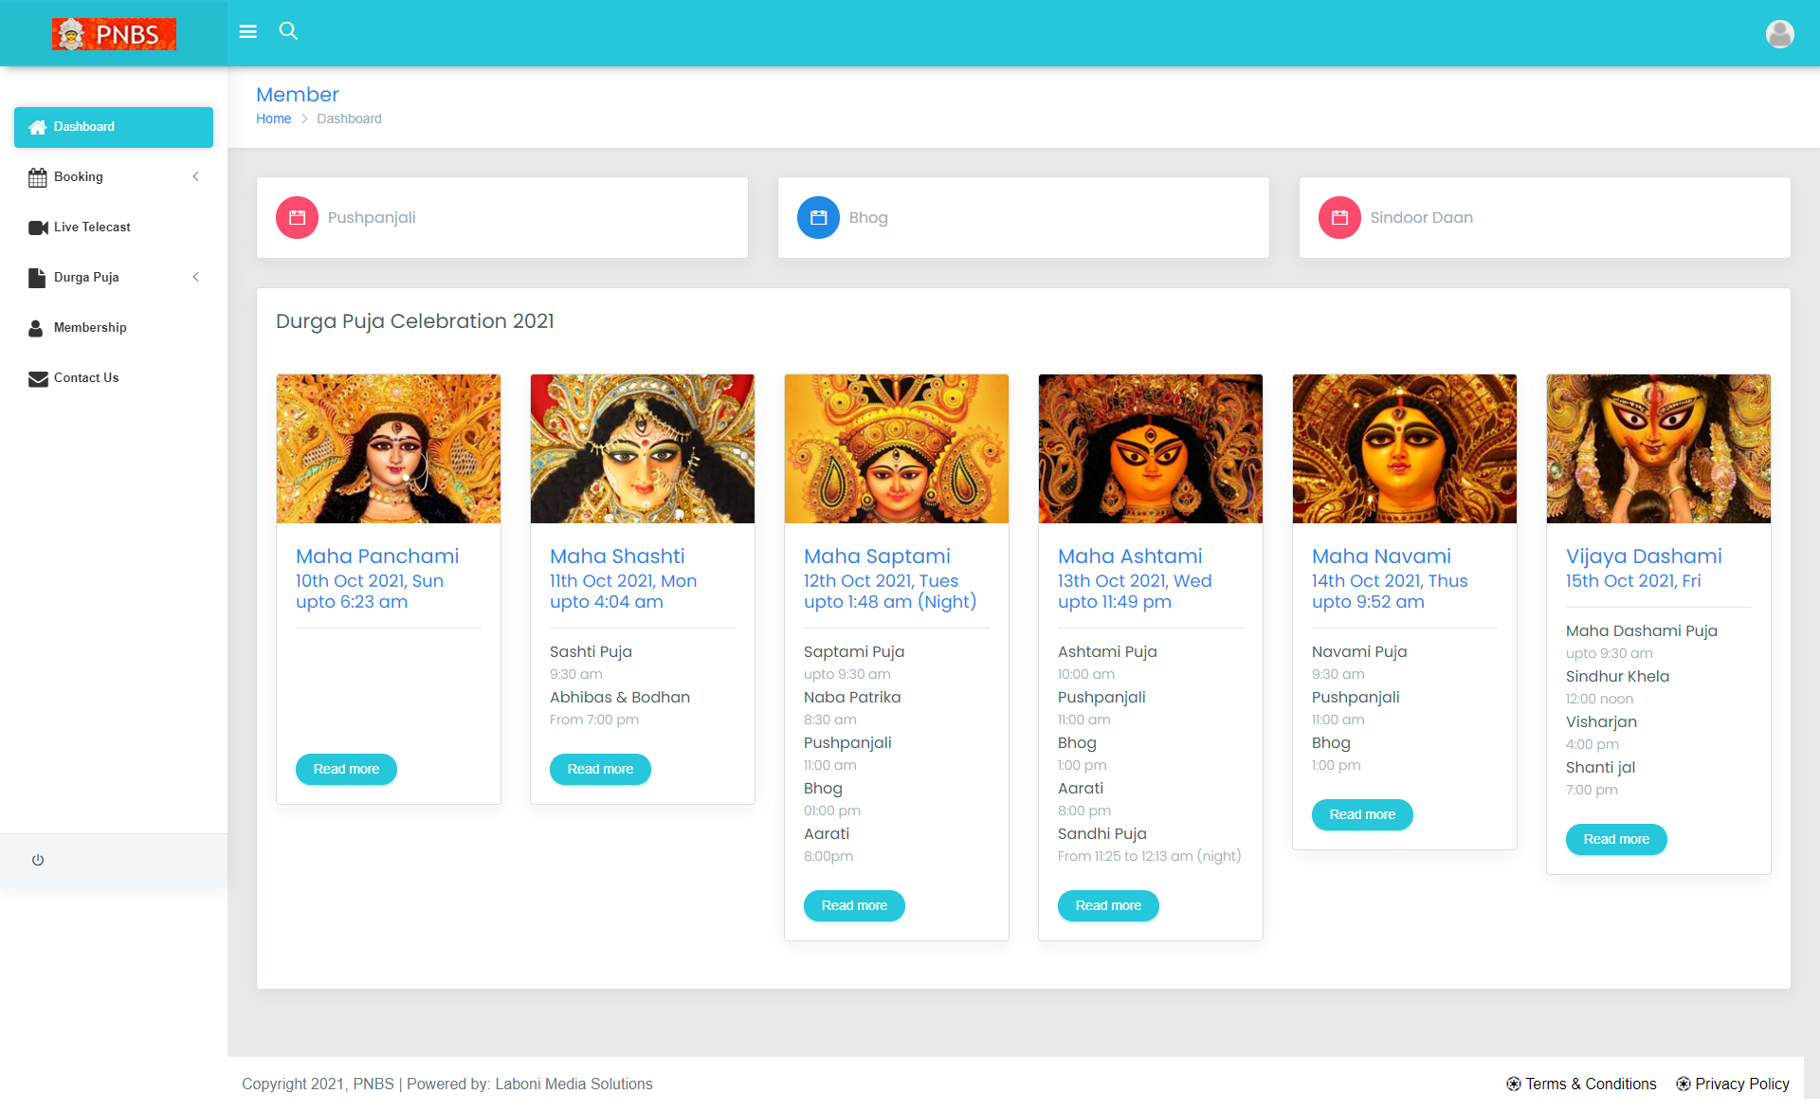The width and height of the screenshot is (1820, 1112).
Task: Click the Maha Ashtami title
Action: coord(1130,556)
